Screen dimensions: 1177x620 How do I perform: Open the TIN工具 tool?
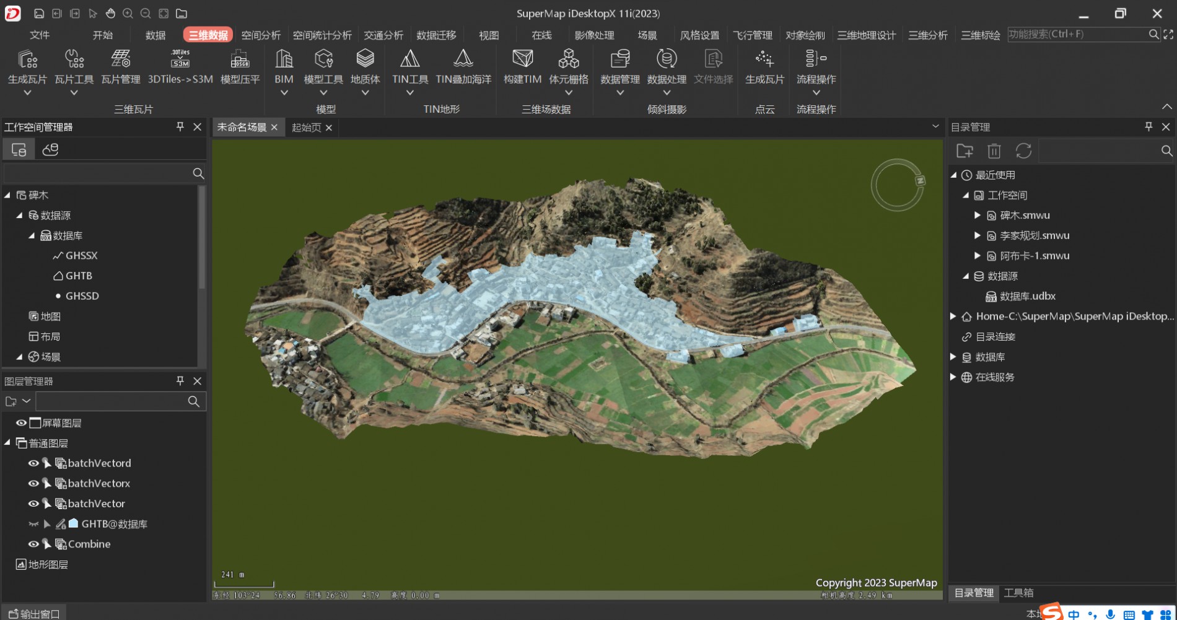click(x=410, y=71)
